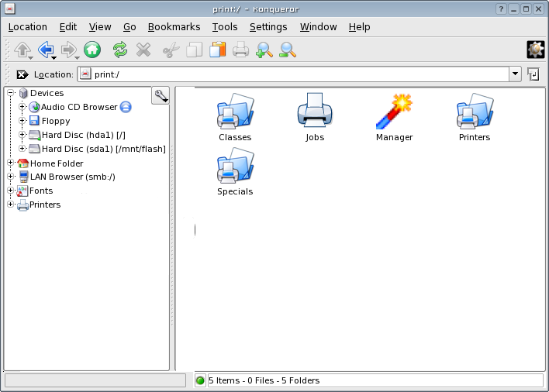
Task: Expand Hard Disc (hda1) node
Action: (x=22, y=135)
